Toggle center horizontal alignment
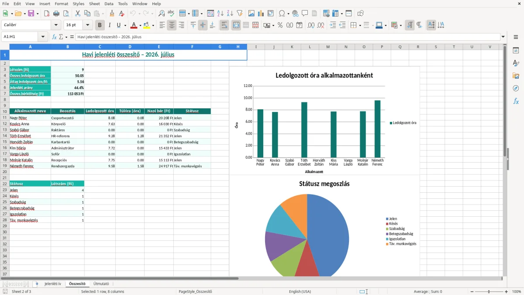This screenshot has height=295, width=524. coord(172,25)
